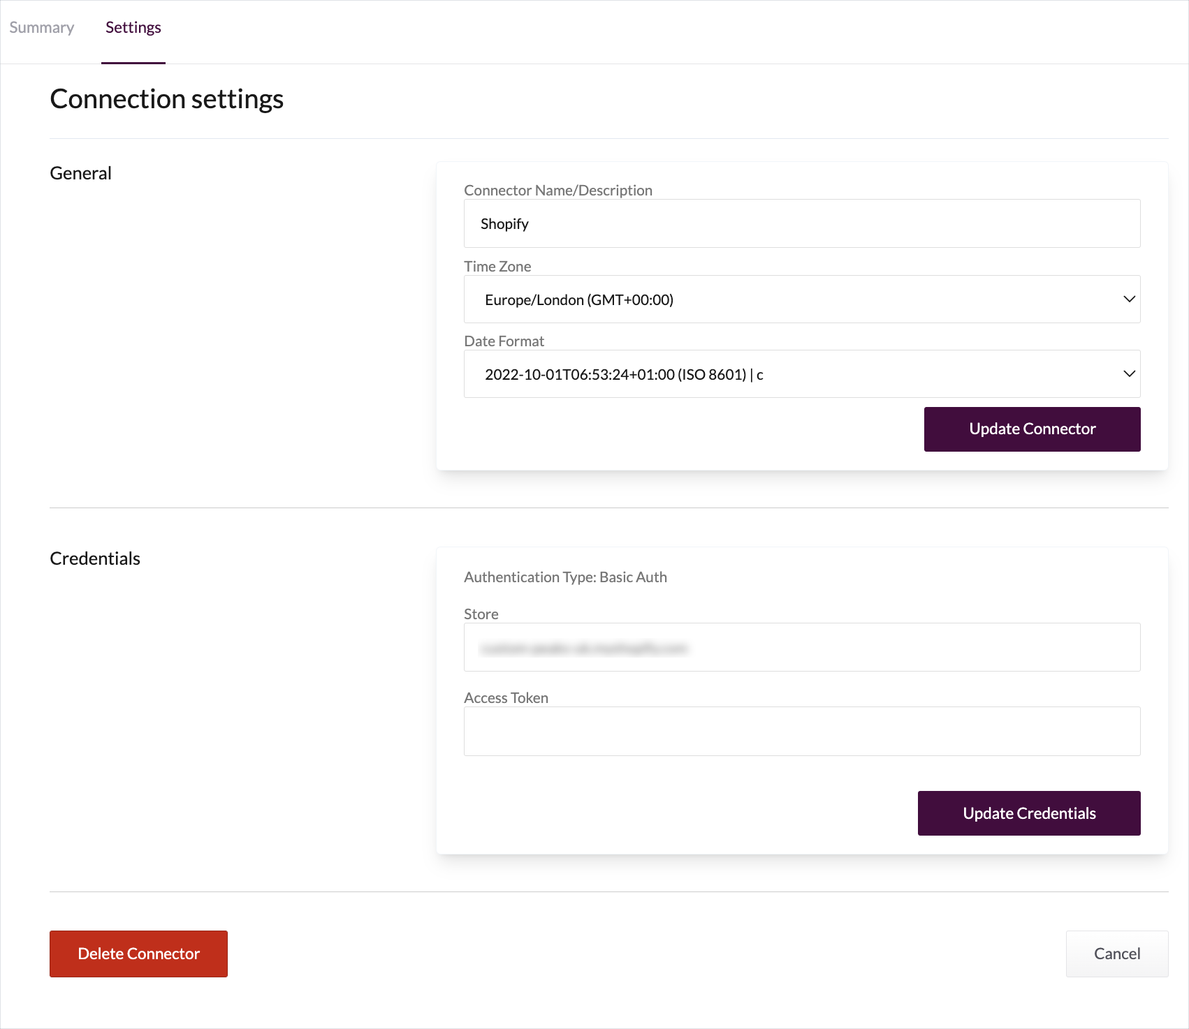Viewport: 1189px width, 1029px height.
Task: Hit the Cancel button
Action: [x=1116, y=954]
